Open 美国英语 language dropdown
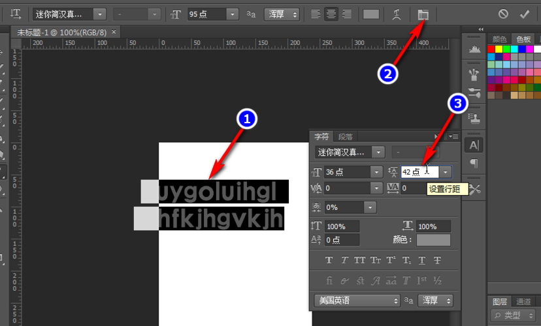The height and width of the screenshot is (326, 541). [357, 301]
